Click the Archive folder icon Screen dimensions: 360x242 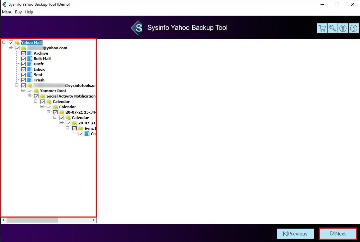pyautogui.click(x=30, y=53)
